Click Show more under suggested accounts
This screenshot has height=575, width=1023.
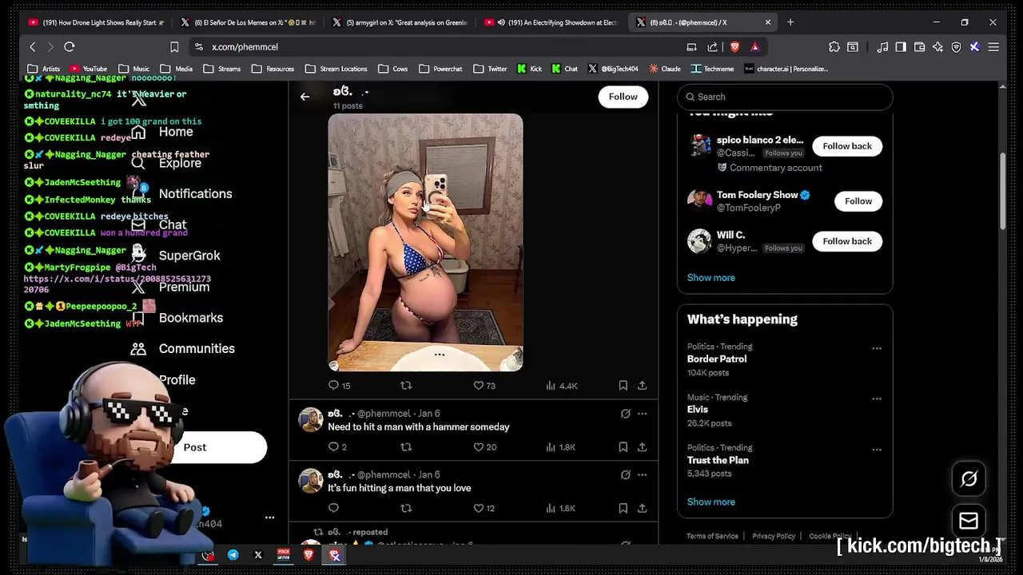(711, 278)
